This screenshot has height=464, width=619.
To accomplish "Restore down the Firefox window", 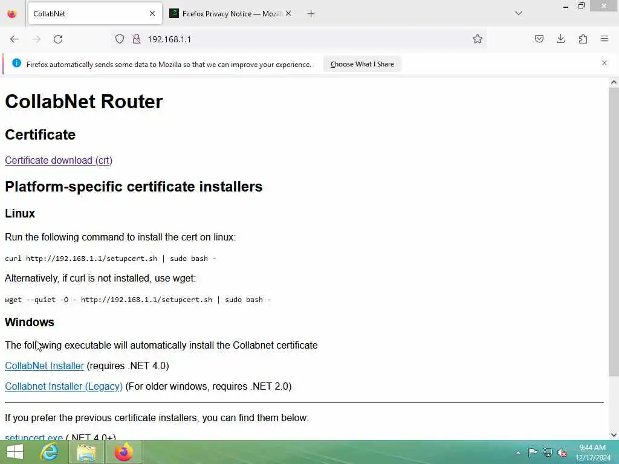I will (581, 6).
